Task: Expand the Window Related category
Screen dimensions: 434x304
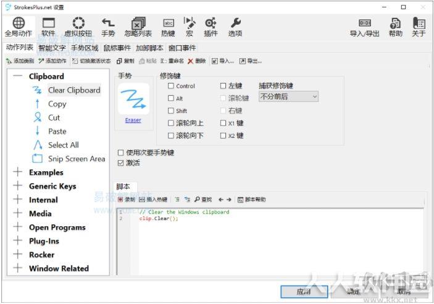Action: (x=17, y=268)
